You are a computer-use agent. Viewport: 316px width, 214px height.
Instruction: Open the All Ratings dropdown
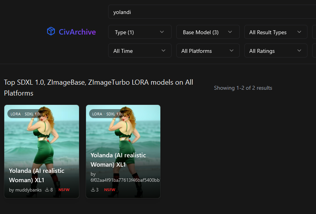pos(276,50)
